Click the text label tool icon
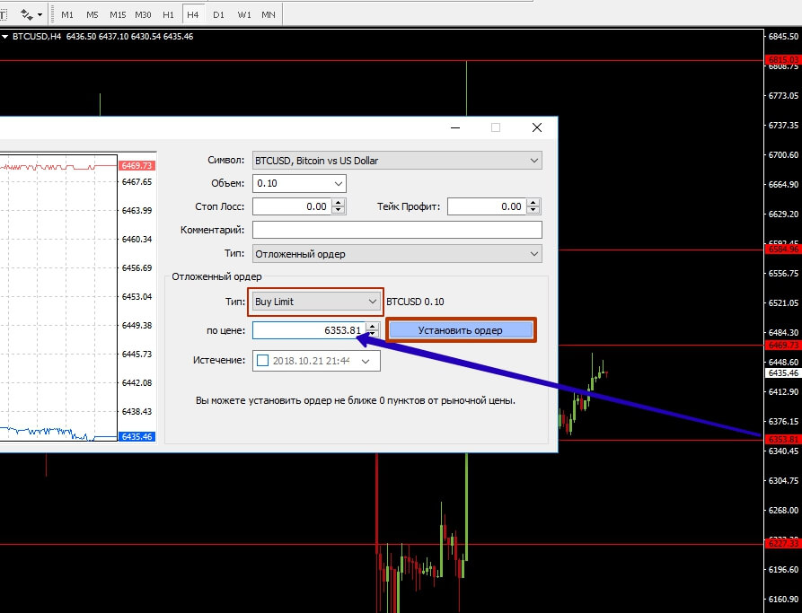Viewport: 802px width, 613px height. [4, 15]
